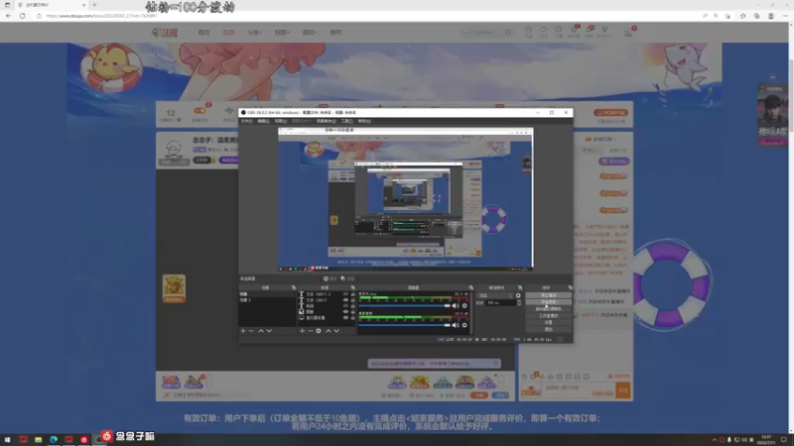This screenshot has width=794, height=446.
Task: Pop out the OBS Audio Mixer dock
Action: 470,287
